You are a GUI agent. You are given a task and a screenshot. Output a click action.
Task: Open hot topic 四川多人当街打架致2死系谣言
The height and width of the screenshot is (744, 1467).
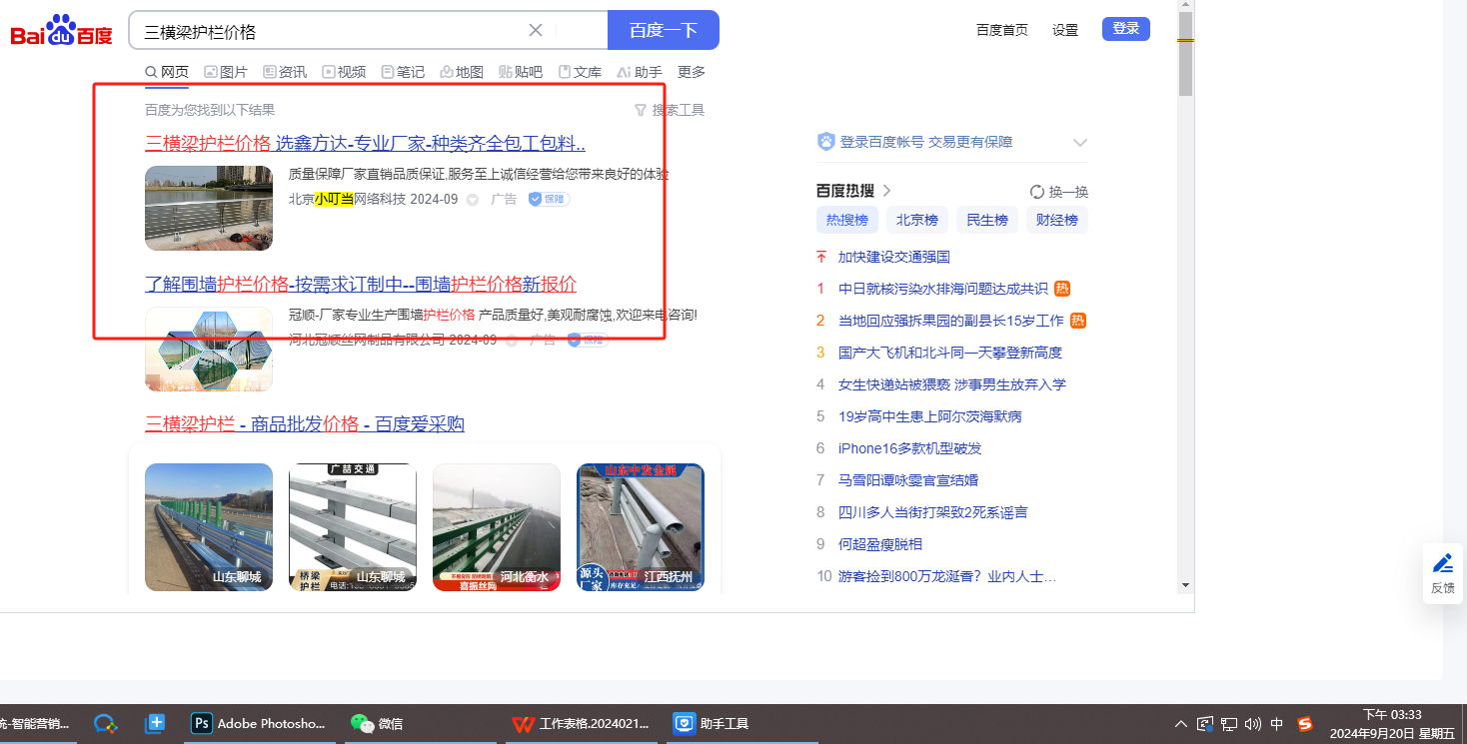(933, 512)
